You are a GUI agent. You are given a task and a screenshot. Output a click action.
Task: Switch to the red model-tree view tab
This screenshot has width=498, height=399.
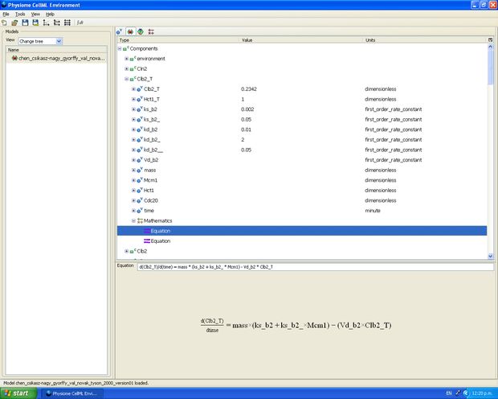click(x=130, y=31)
